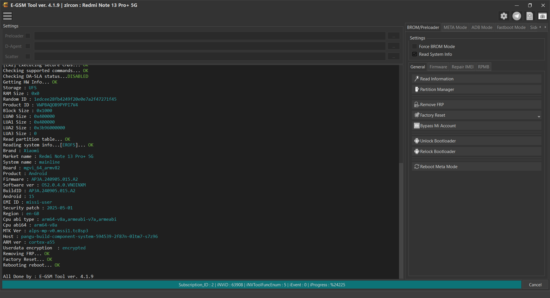Image resolution: width=550 pixels, height=298 pixels.
Task: Show more mode tabs with right arrow
Action: (545, 27)
